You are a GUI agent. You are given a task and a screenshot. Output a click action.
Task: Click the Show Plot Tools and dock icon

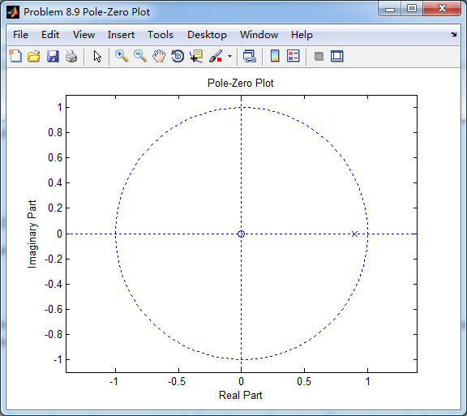pyautogui.click(x=336, y=56)
